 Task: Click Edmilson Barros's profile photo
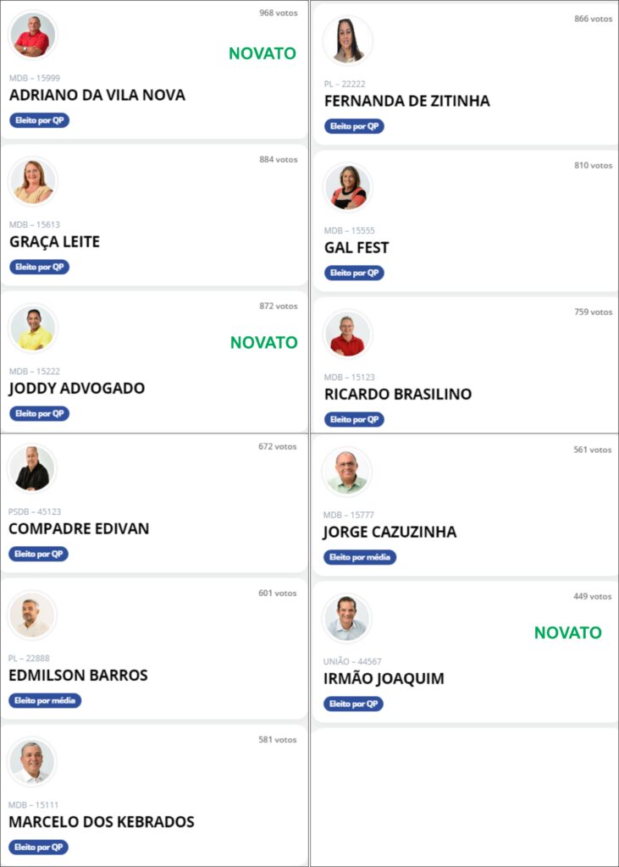31,615
